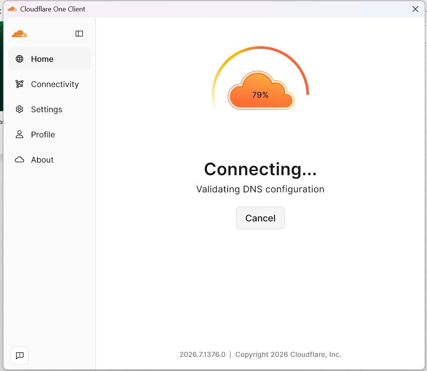Click the Connecting... heading
The width and height of the screenshot is (427, 371).
[260, 169]
